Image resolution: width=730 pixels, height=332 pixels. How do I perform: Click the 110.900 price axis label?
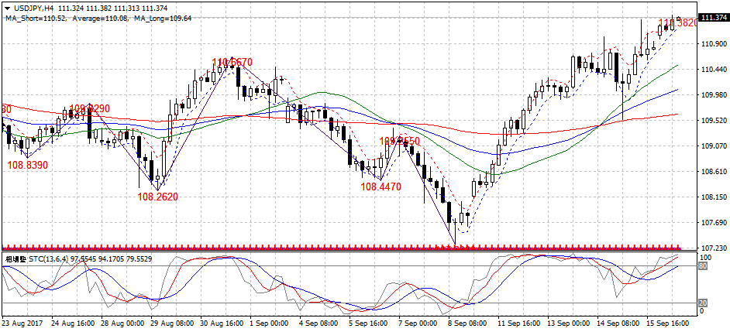point(712,44)
